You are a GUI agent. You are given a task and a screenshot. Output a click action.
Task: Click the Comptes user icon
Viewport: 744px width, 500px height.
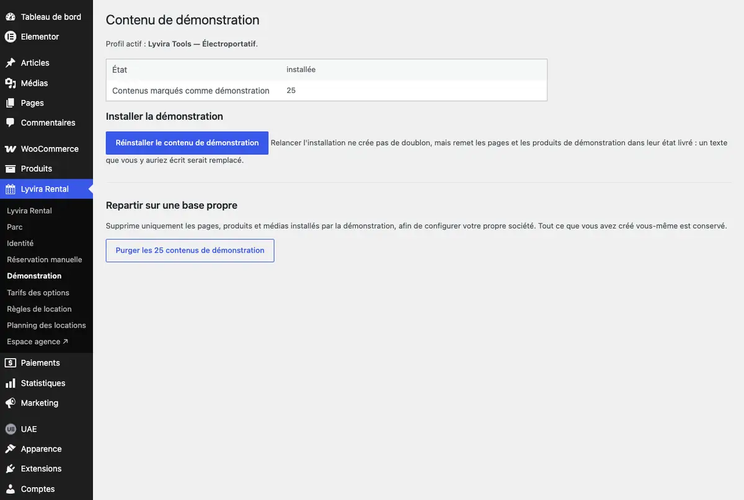tap(11, 489)
